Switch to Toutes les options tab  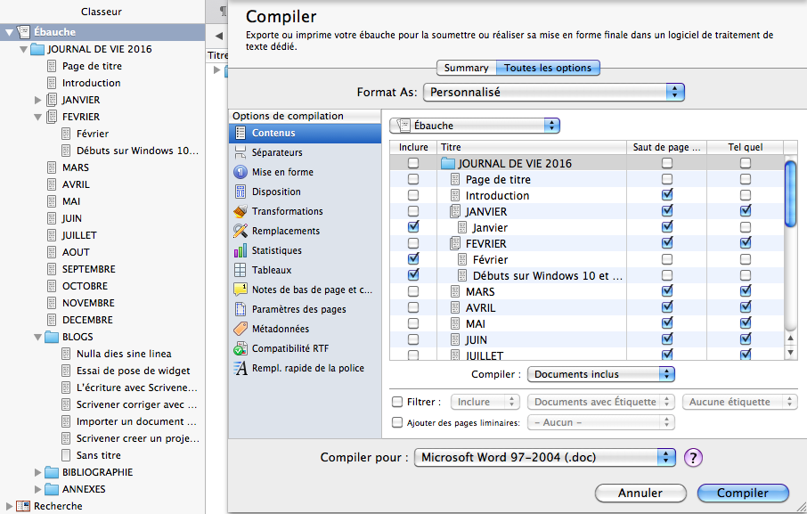547,68
